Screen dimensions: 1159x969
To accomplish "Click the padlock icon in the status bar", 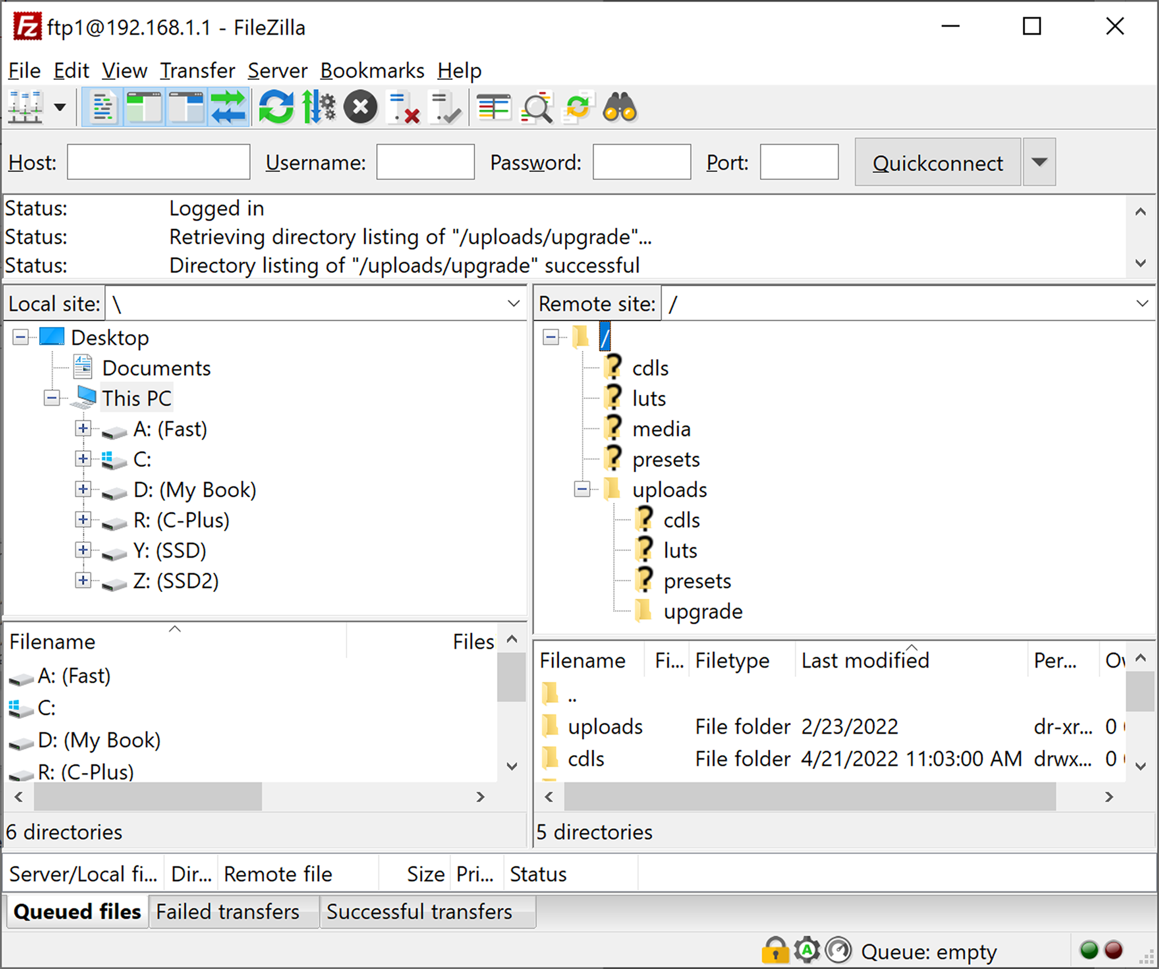I will (775, 951).
